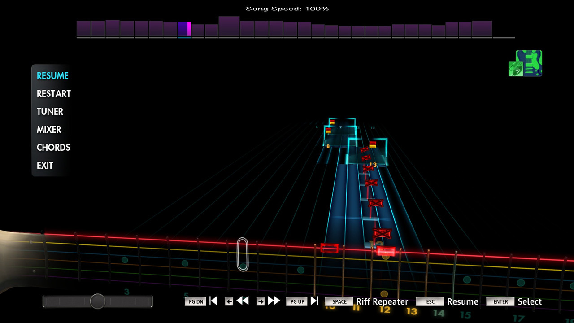Select EXIT in the pause menu
Viewport: 574px width, 323px height.
(x=45, y=166)
